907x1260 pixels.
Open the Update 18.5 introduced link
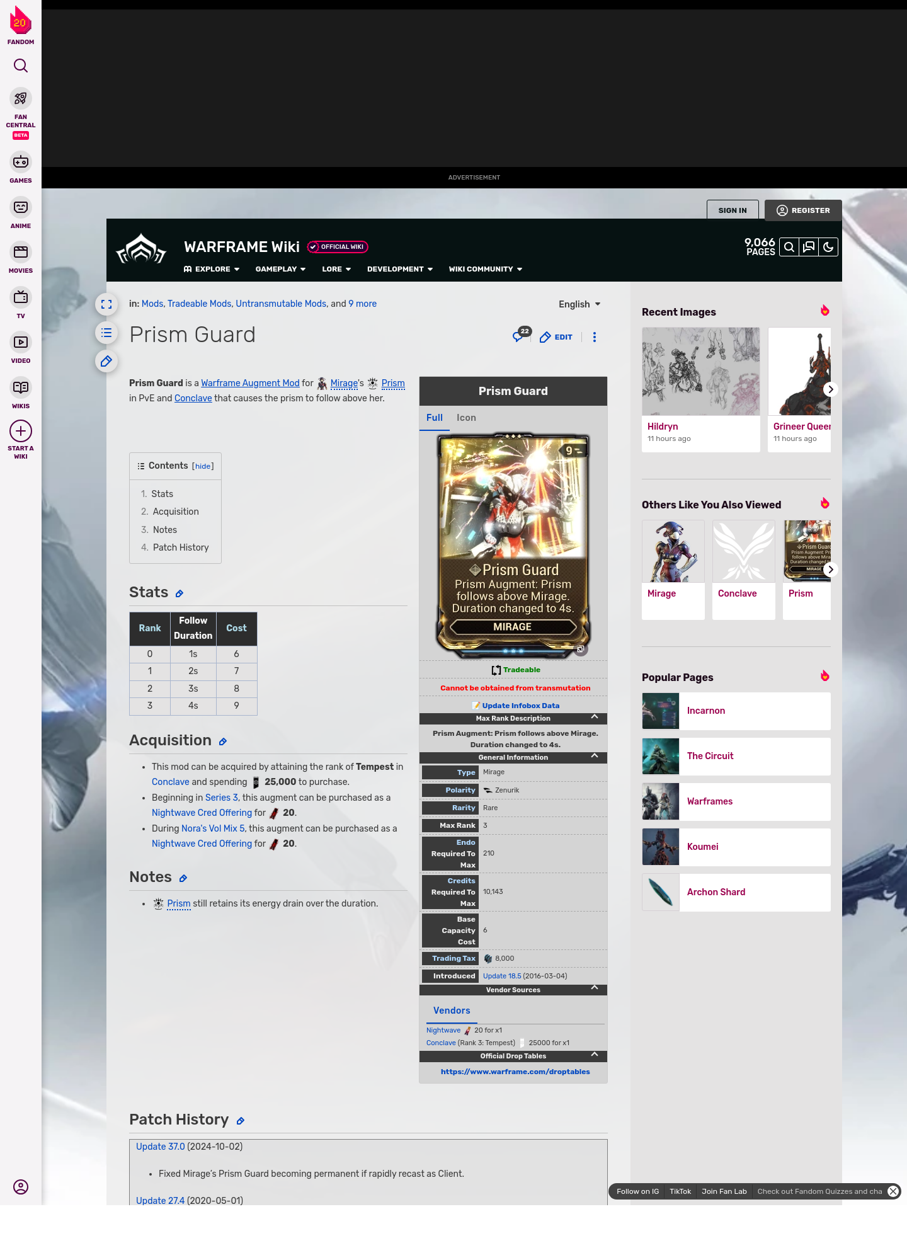502,976
